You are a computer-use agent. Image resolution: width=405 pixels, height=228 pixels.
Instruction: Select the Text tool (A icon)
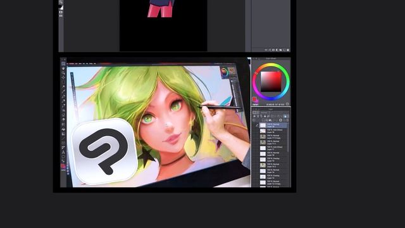tap(63, 152)
